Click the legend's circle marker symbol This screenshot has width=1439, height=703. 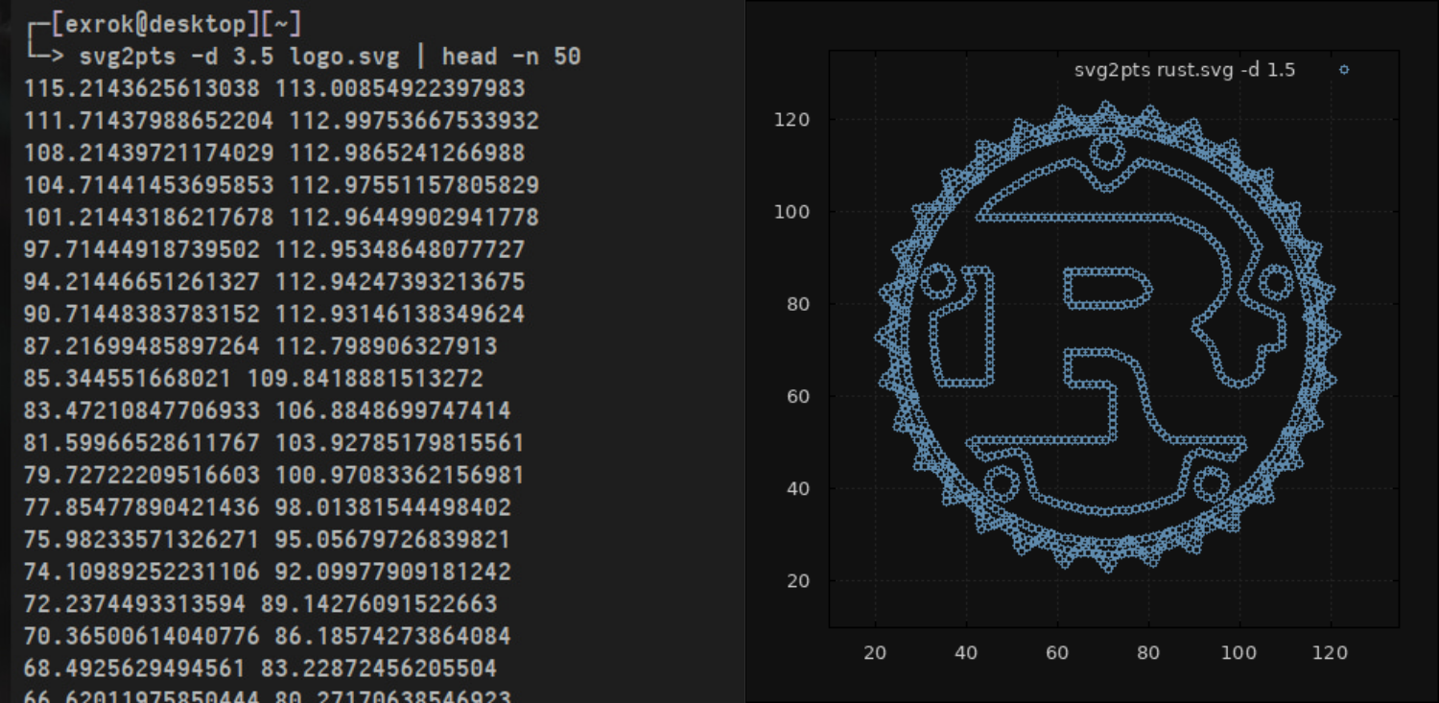(x=1344, y=69)
